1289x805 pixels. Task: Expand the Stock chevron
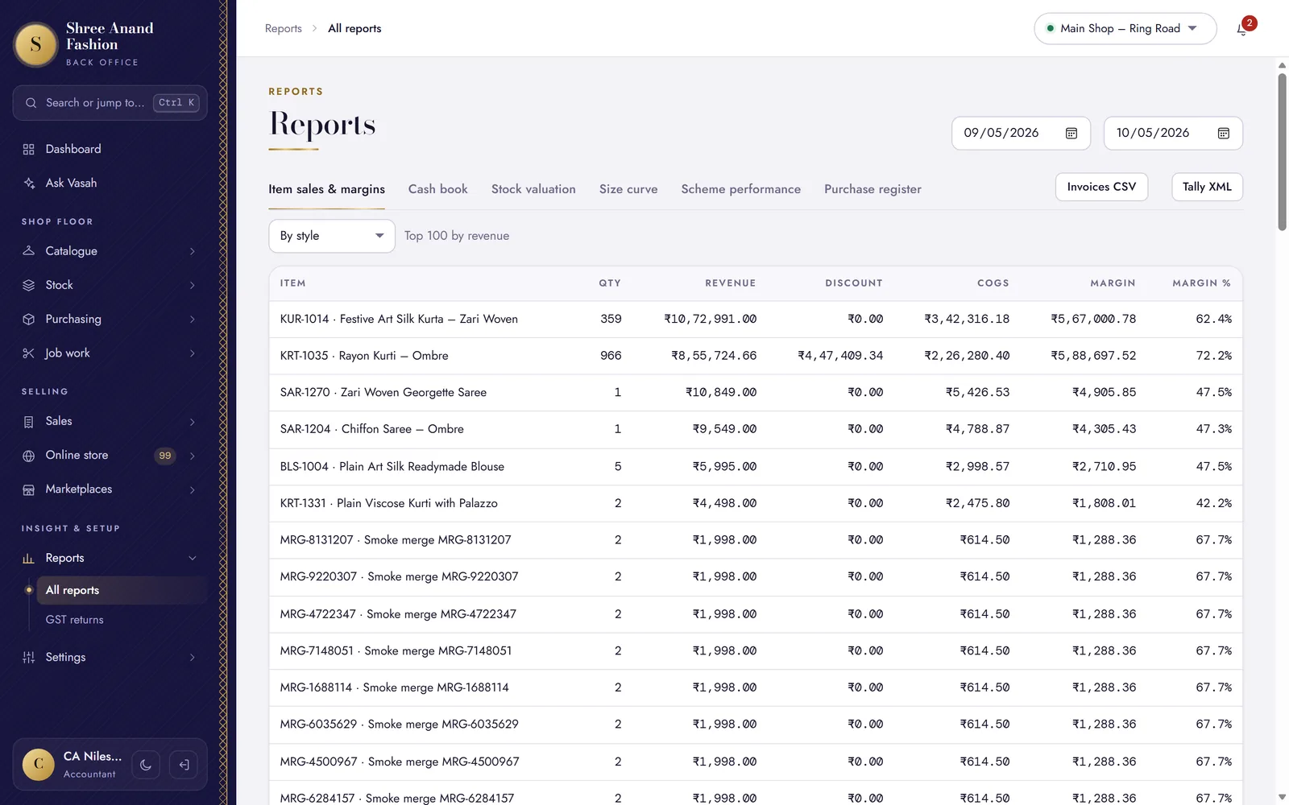[193, 285]
